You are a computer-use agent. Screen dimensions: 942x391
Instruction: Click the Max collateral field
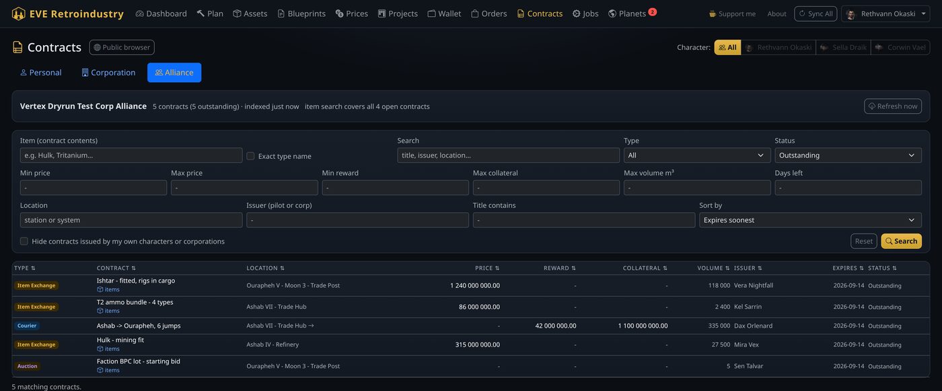[x=546, y=188]
